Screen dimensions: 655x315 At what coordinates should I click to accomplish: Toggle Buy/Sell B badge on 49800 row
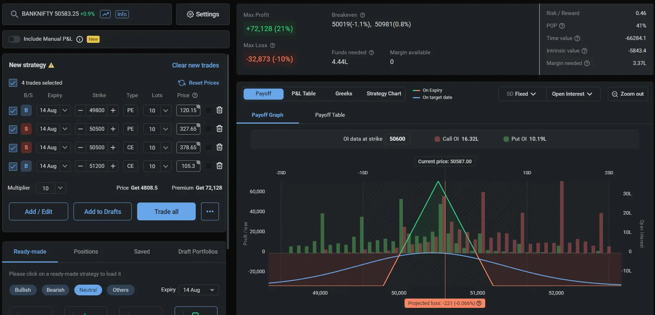click(26, 110)
